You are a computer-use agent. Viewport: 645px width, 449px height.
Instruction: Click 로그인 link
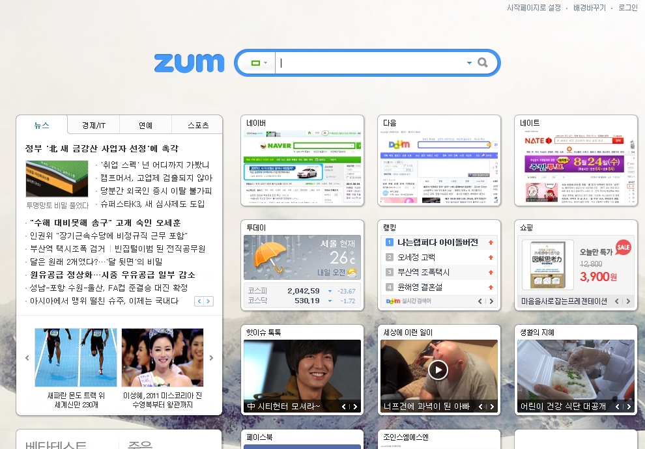627,8
